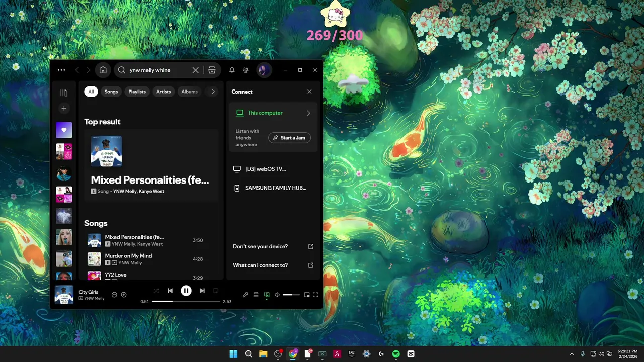Viewport: 644px width, 362px height.
Task: Open Epic Games from the taskbar
Action: 352,354
